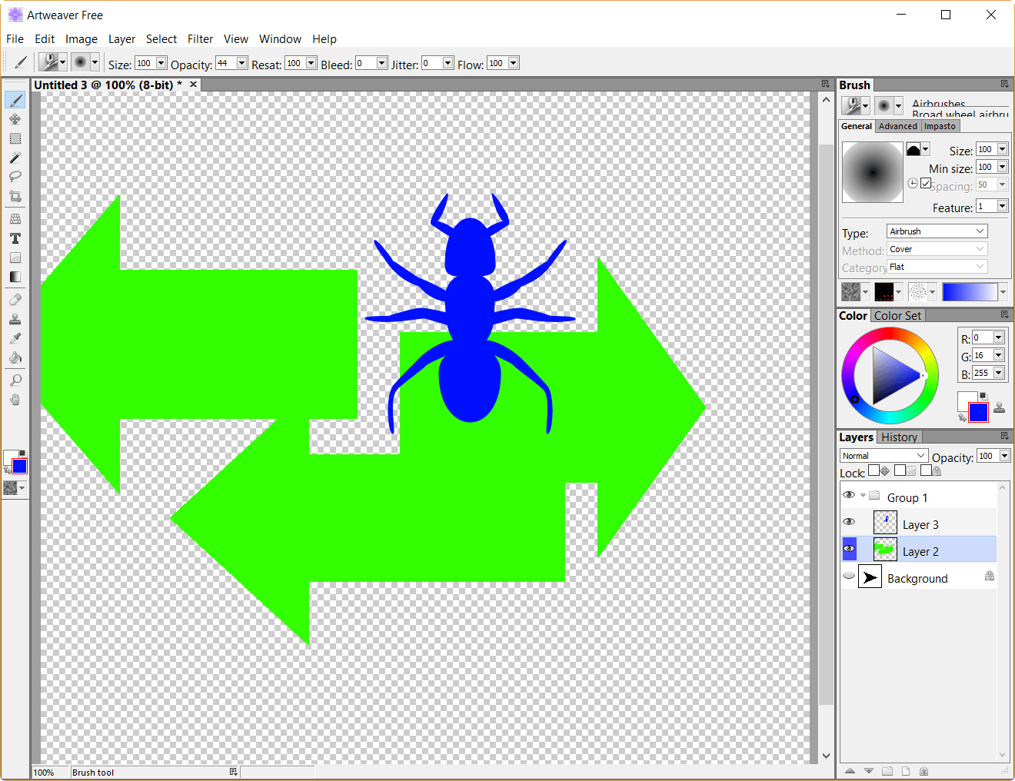Switch to the History panel

900,437
